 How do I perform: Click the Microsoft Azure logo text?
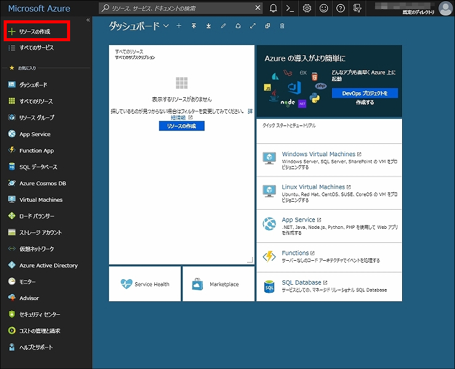[x=39, y=9]
